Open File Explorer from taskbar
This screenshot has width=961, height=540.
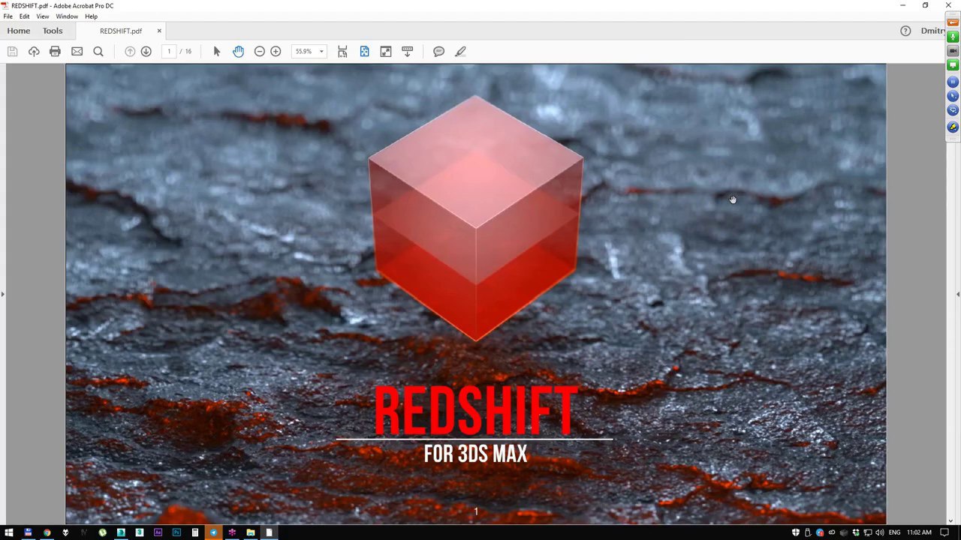[251, 532]
